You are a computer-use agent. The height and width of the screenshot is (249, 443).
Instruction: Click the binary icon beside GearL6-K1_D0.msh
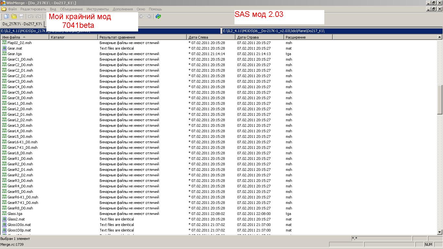5,142
